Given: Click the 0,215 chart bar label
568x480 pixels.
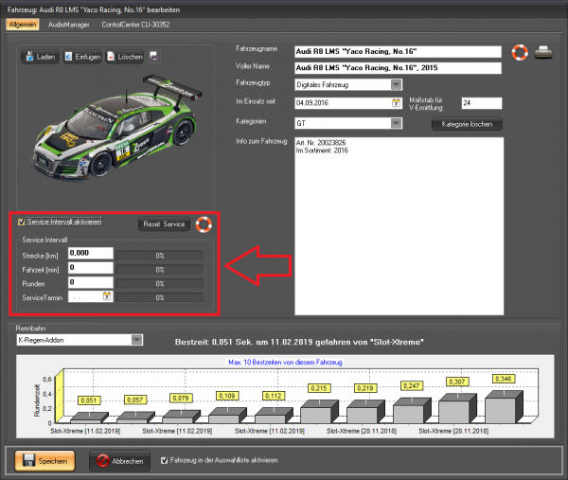Looking at the screenshot, I should click(319, 388).
